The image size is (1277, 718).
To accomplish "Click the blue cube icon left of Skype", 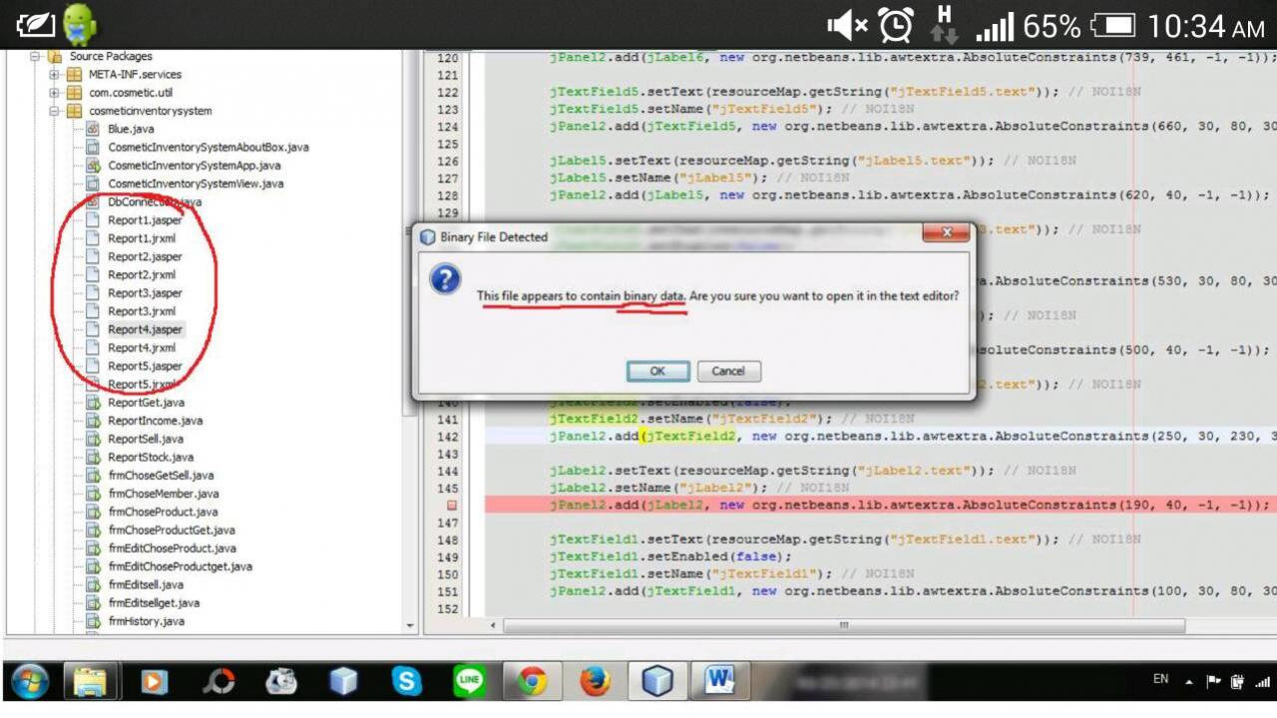I will click(x=343, y=681).
